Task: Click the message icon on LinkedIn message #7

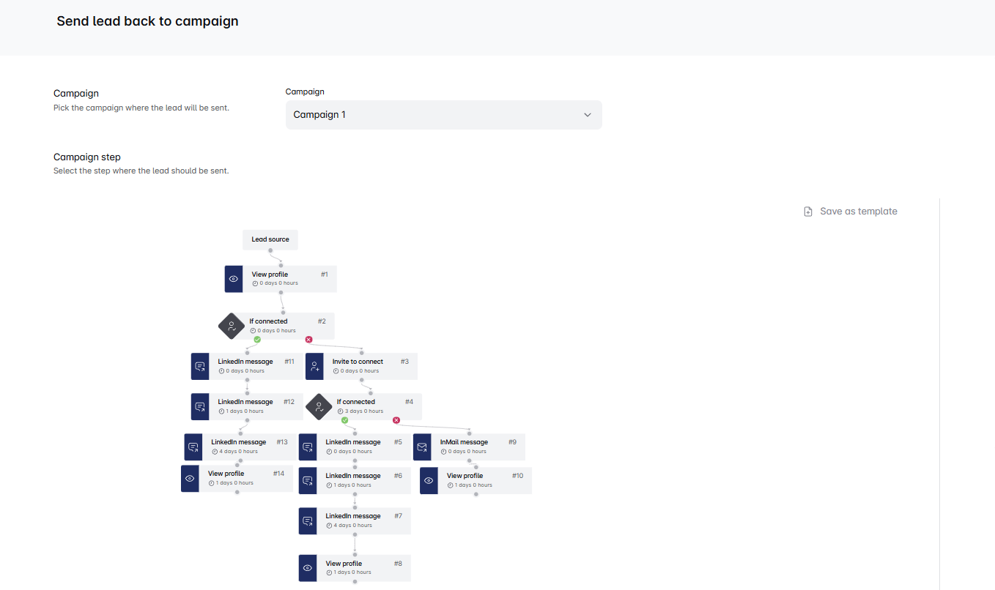Action: (308, 520)
